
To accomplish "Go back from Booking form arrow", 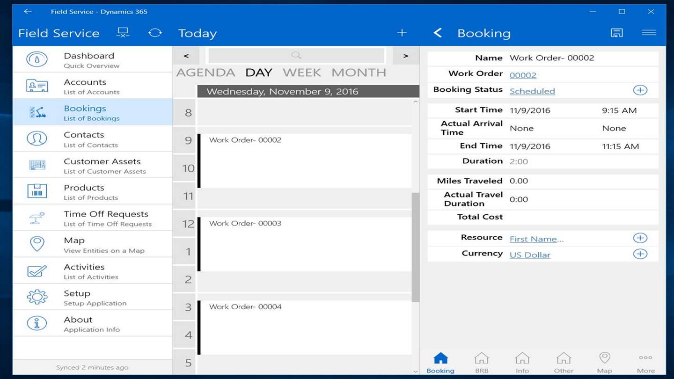I will pyautogui.click(x=438, y=33).
